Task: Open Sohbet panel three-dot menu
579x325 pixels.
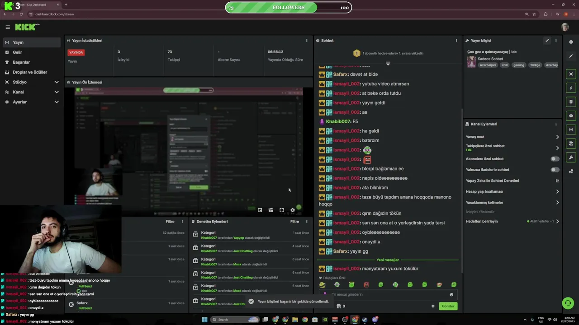Action: tap(456, 41)
